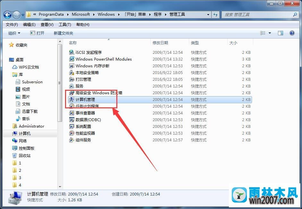This screenshot has width=302, height=209.
Task: Open the 文件(F) menu
Action: pyautogui.click(x=12, y=25)
